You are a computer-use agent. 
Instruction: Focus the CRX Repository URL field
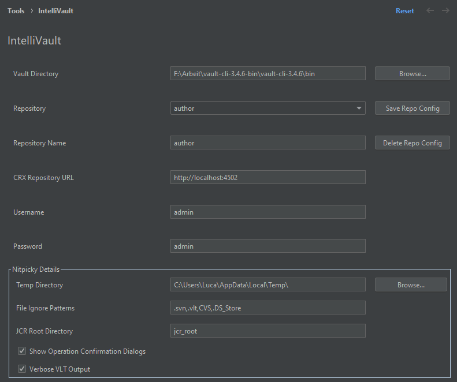[x=268, y=177]
